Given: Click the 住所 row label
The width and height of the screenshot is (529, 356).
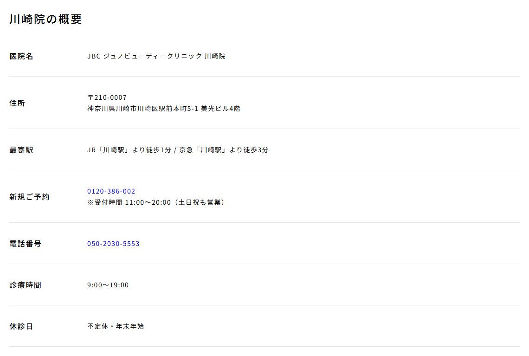Looking at the screenshot, I should pos(17,103).
